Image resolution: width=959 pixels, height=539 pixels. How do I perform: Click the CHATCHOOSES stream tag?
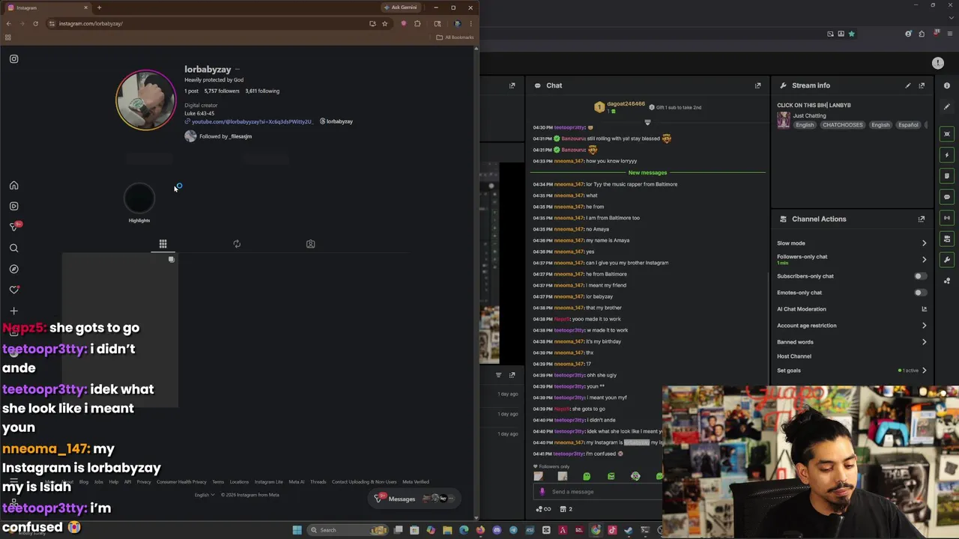pos(843,125)
